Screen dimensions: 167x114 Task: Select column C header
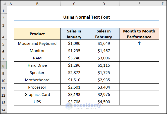coord(74,4)
